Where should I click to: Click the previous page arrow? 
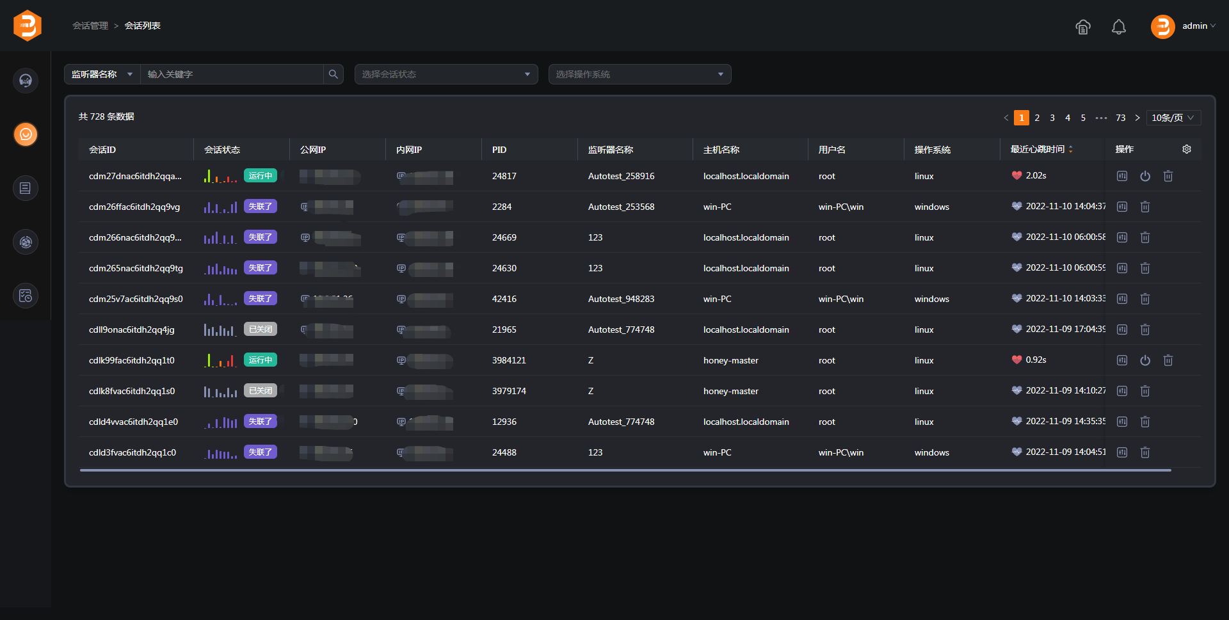pos(1006,118)
